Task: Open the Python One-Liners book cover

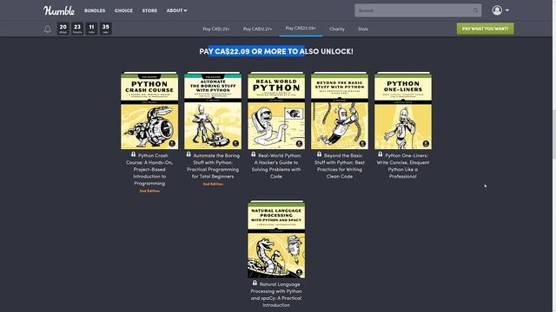Action: pos(403,110)
